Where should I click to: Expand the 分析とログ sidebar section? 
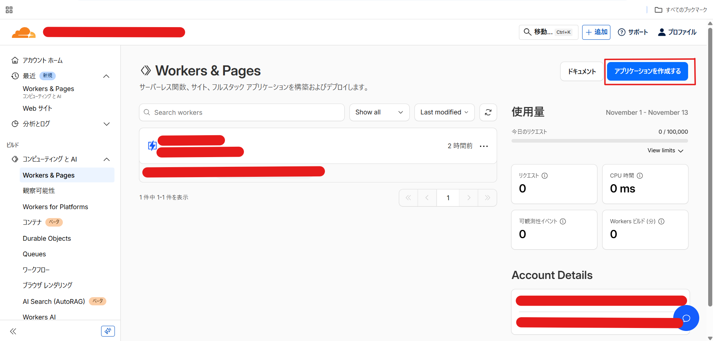click(106, 124)
